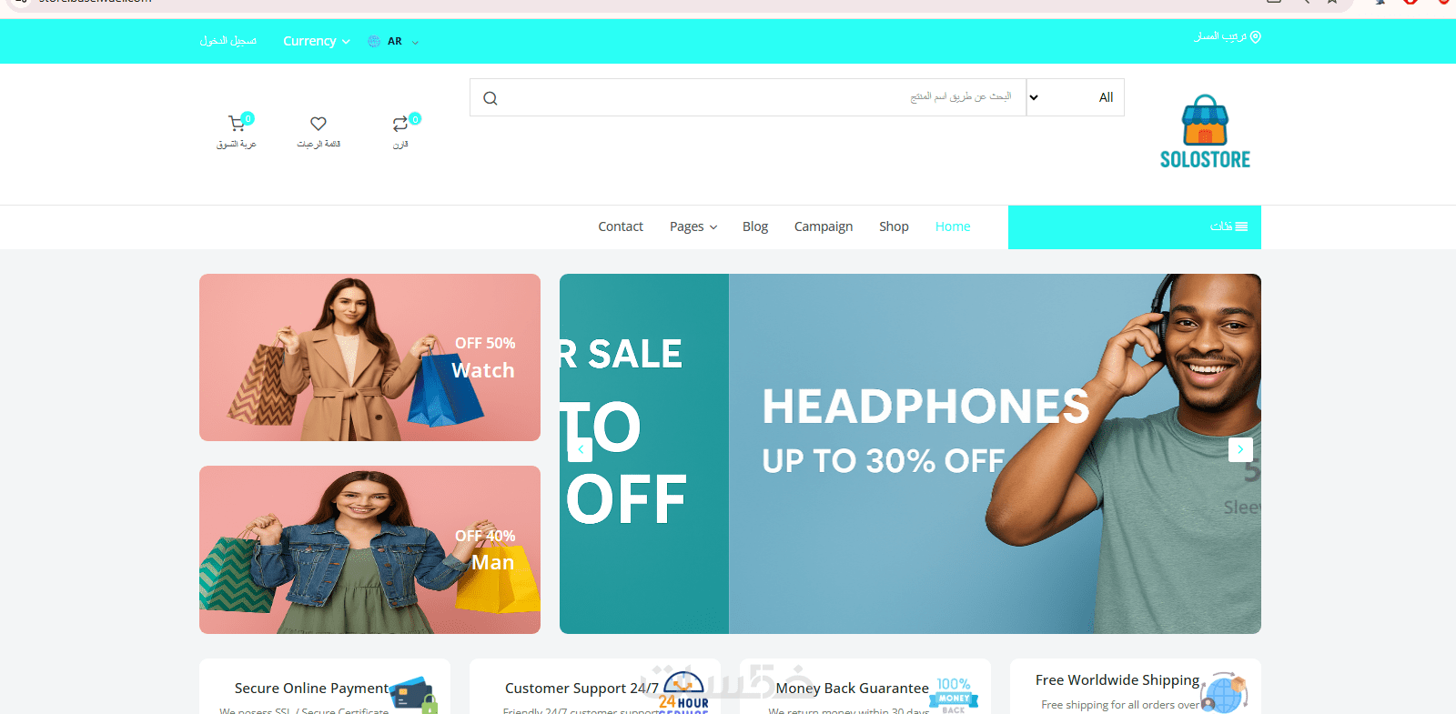Open the Shop menu item
This screenshot has height=714, width=1456.
[894, 226]
